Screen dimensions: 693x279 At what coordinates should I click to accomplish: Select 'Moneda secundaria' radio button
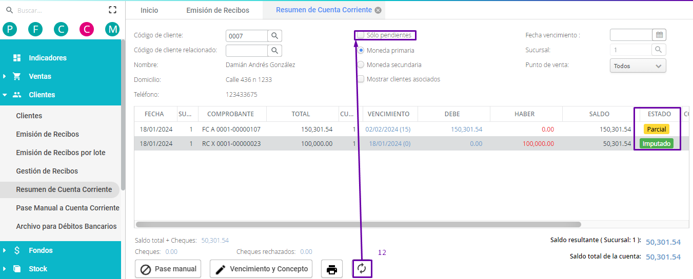coord(361,65)
